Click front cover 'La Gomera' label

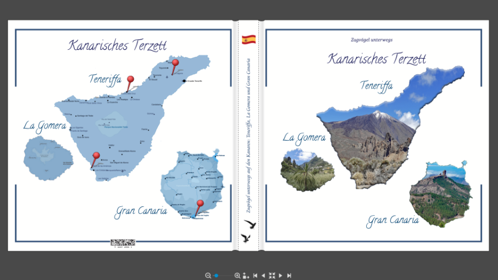pyautogui.click(x=304, y=138)
